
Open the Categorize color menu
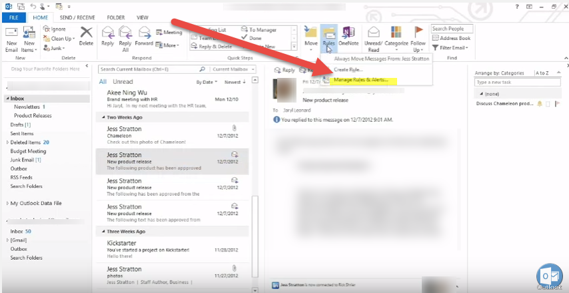396,39
